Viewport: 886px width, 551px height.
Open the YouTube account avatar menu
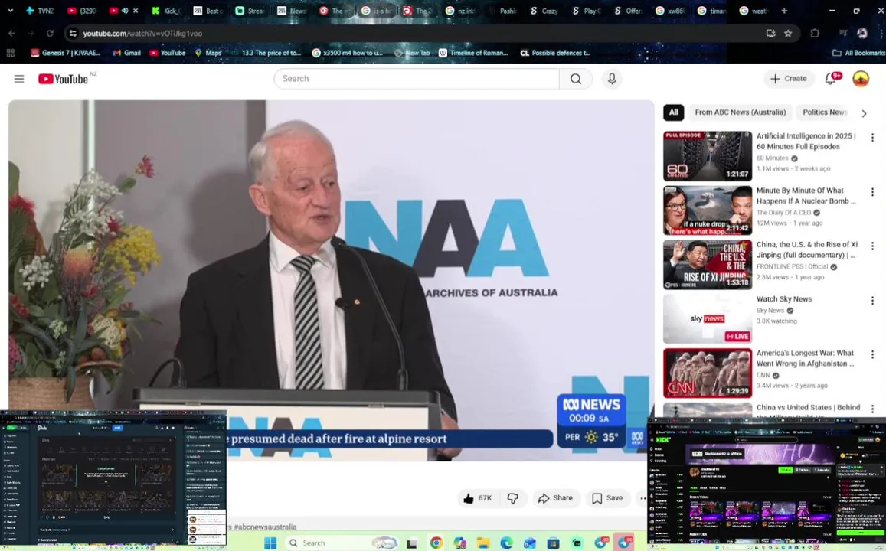[x=861, y=79]
